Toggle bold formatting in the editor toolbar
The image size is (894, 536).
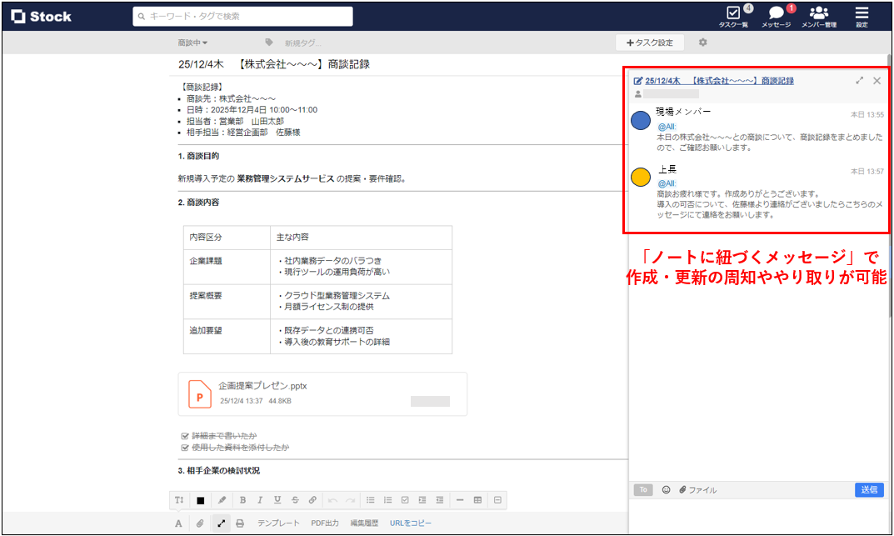pos(242,499)
